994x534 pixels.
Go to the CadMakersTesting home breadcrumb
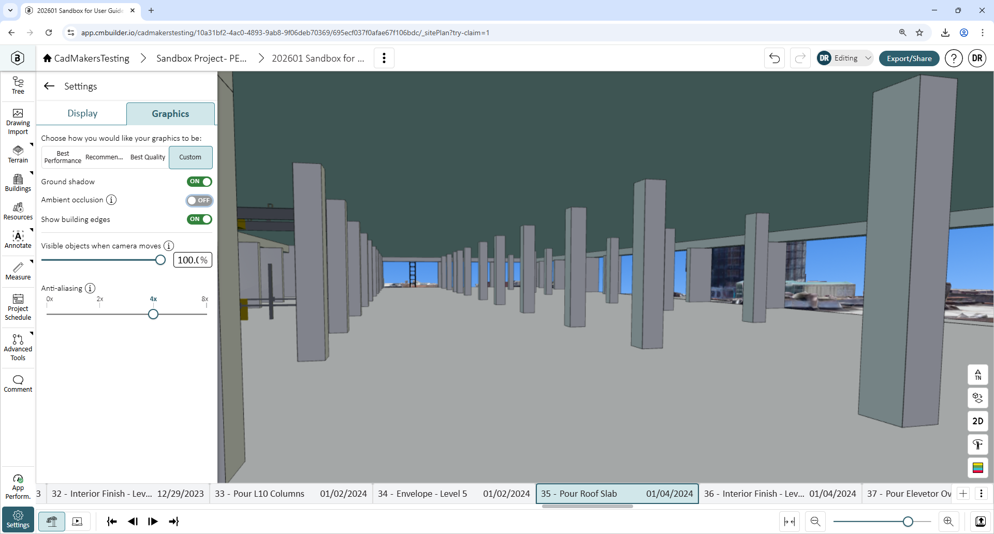tap(86, 58)
